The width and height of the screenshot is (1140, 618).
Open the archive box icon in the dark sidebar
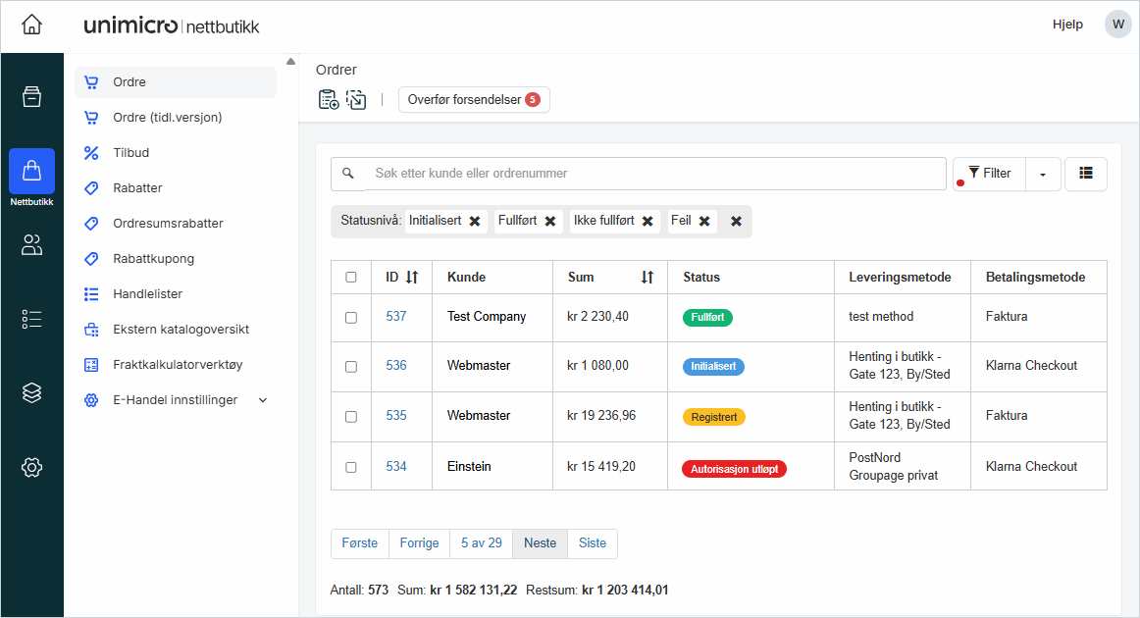pyautogui.click(x=31, y=96)
